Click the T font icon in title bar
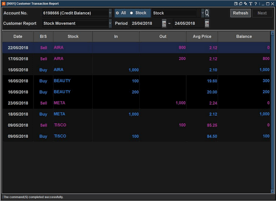The height and width of the screenshot is (201, 276). click(x=251, y=4)
